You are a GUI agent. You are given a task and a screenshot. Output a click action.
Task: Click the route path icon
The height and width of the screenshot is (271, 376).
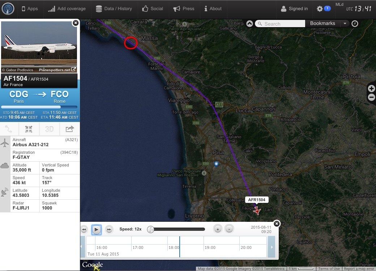tap(9, 129)
